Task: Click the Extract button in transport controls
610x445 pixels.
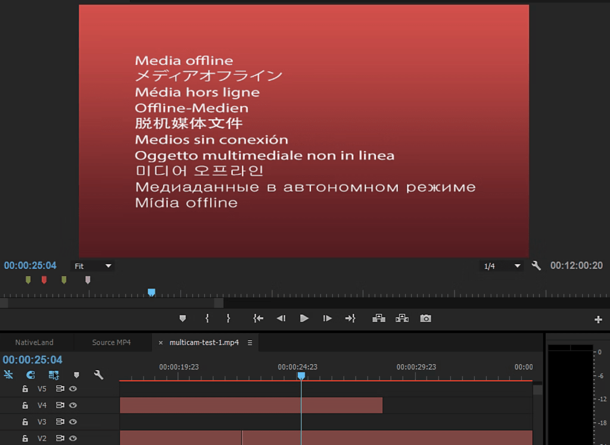Action: click(402, 318)
